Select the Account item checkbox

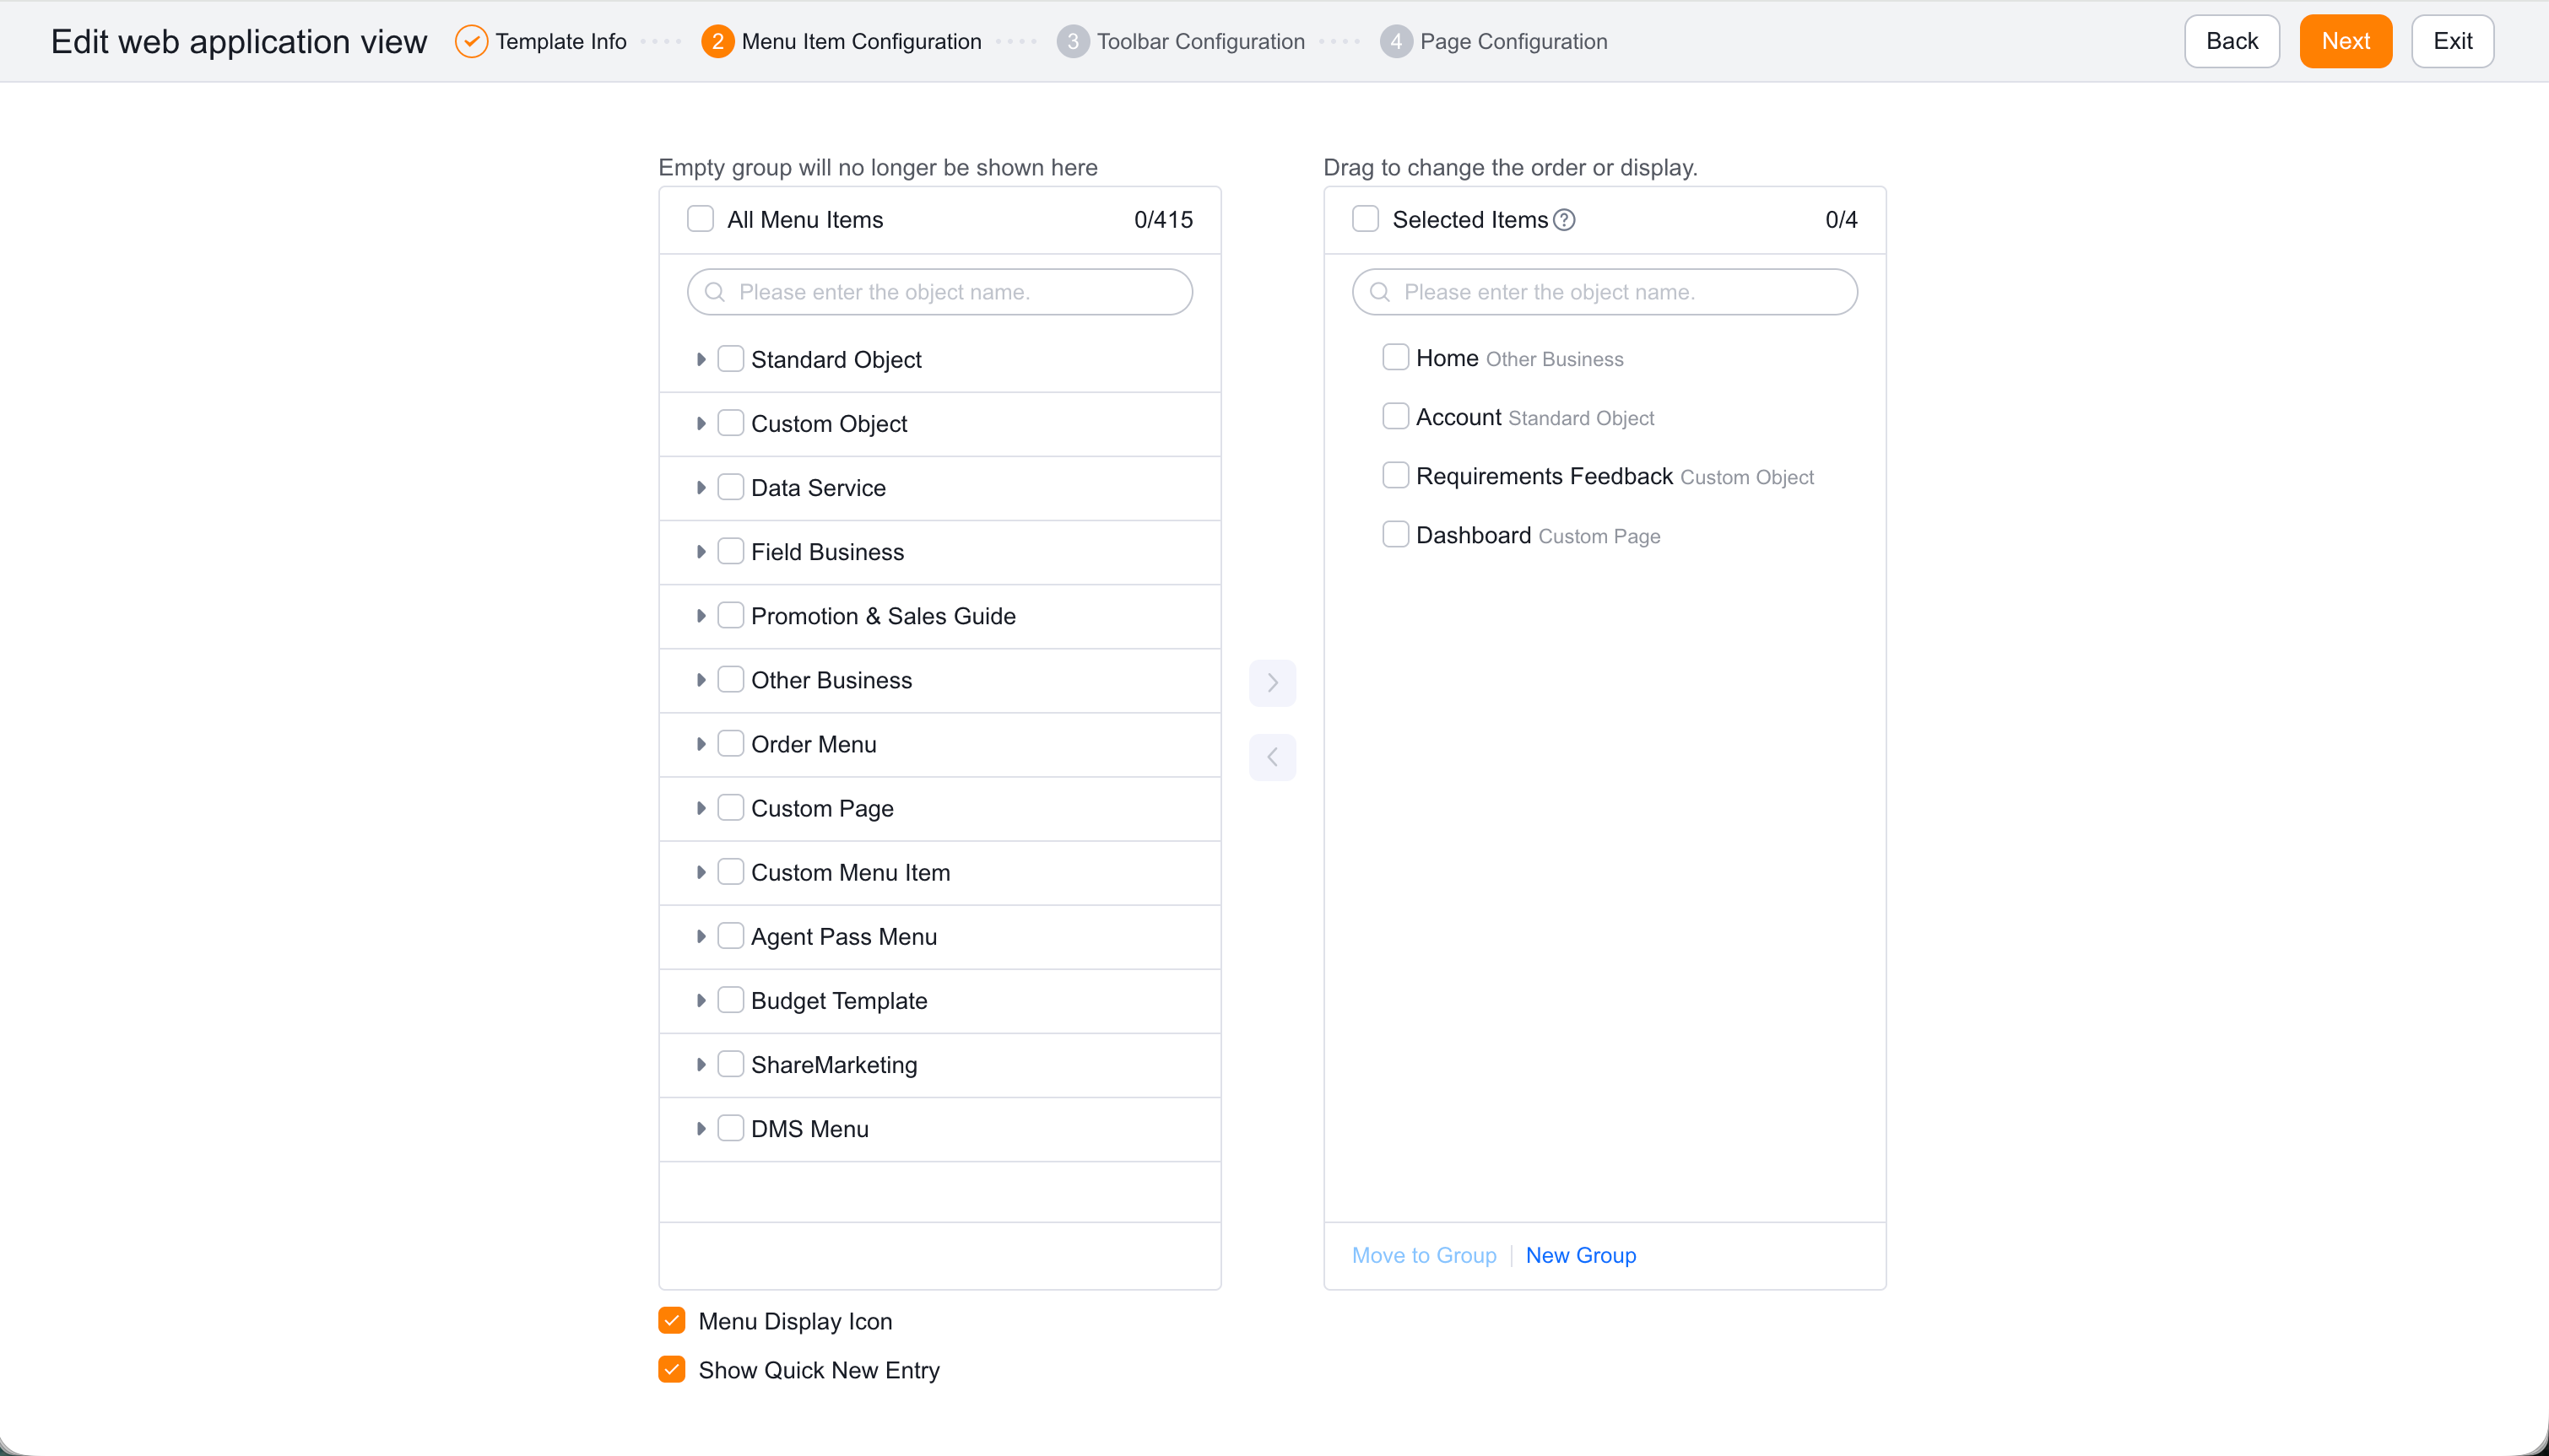click(1395, 416)
